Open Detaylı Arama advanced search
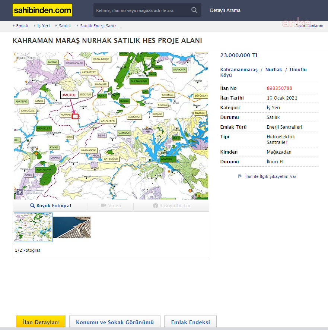The height and width of the screenshot is (330, 328). pyautogui.click(x=225, y=10)
